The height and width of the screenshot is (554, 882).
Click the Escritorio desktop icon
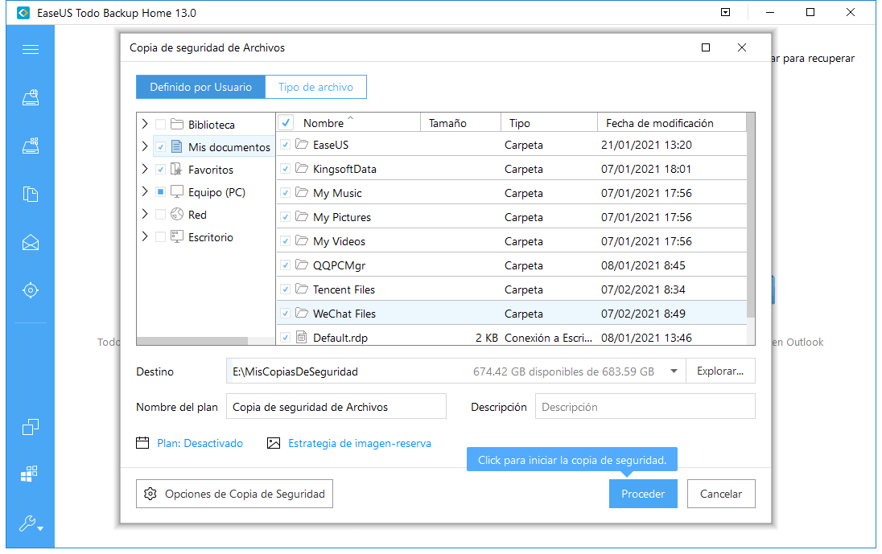[x=177, y=236]
